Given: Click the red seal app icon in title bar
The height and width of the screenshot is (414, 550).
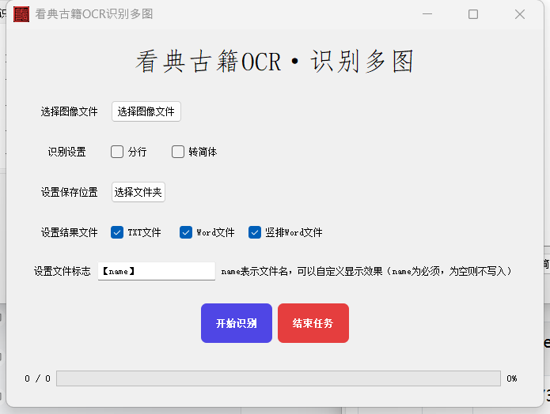Looking at the screenshot, I should [21, 14].
